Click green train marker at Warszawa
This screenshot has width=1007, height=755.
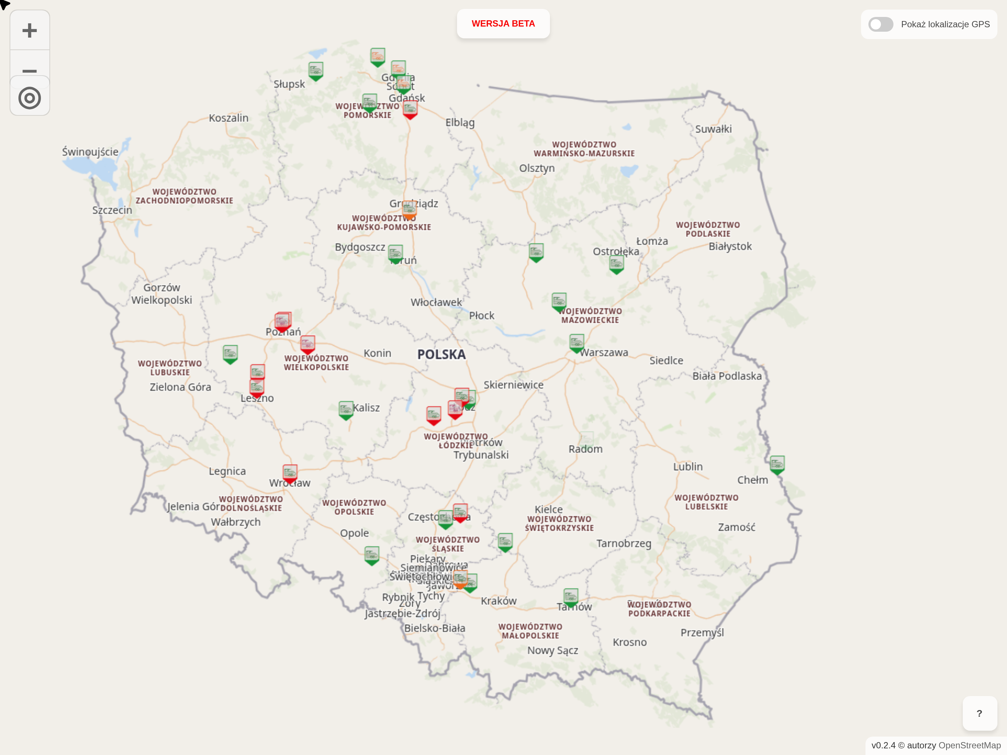[x=576, y=342]
